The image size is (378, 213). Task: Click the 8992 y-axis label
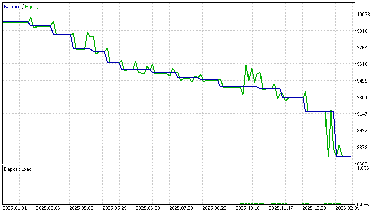(362, 130)
